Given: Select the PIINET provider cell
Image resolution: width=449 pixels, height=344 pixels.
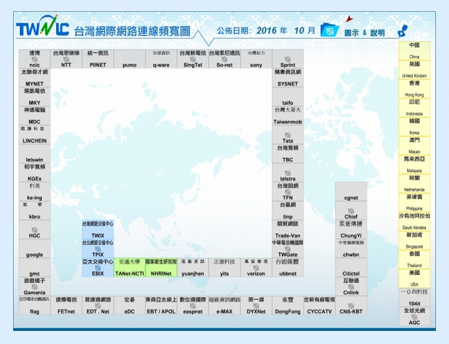Looking at the screenshot, I should 98,59.
